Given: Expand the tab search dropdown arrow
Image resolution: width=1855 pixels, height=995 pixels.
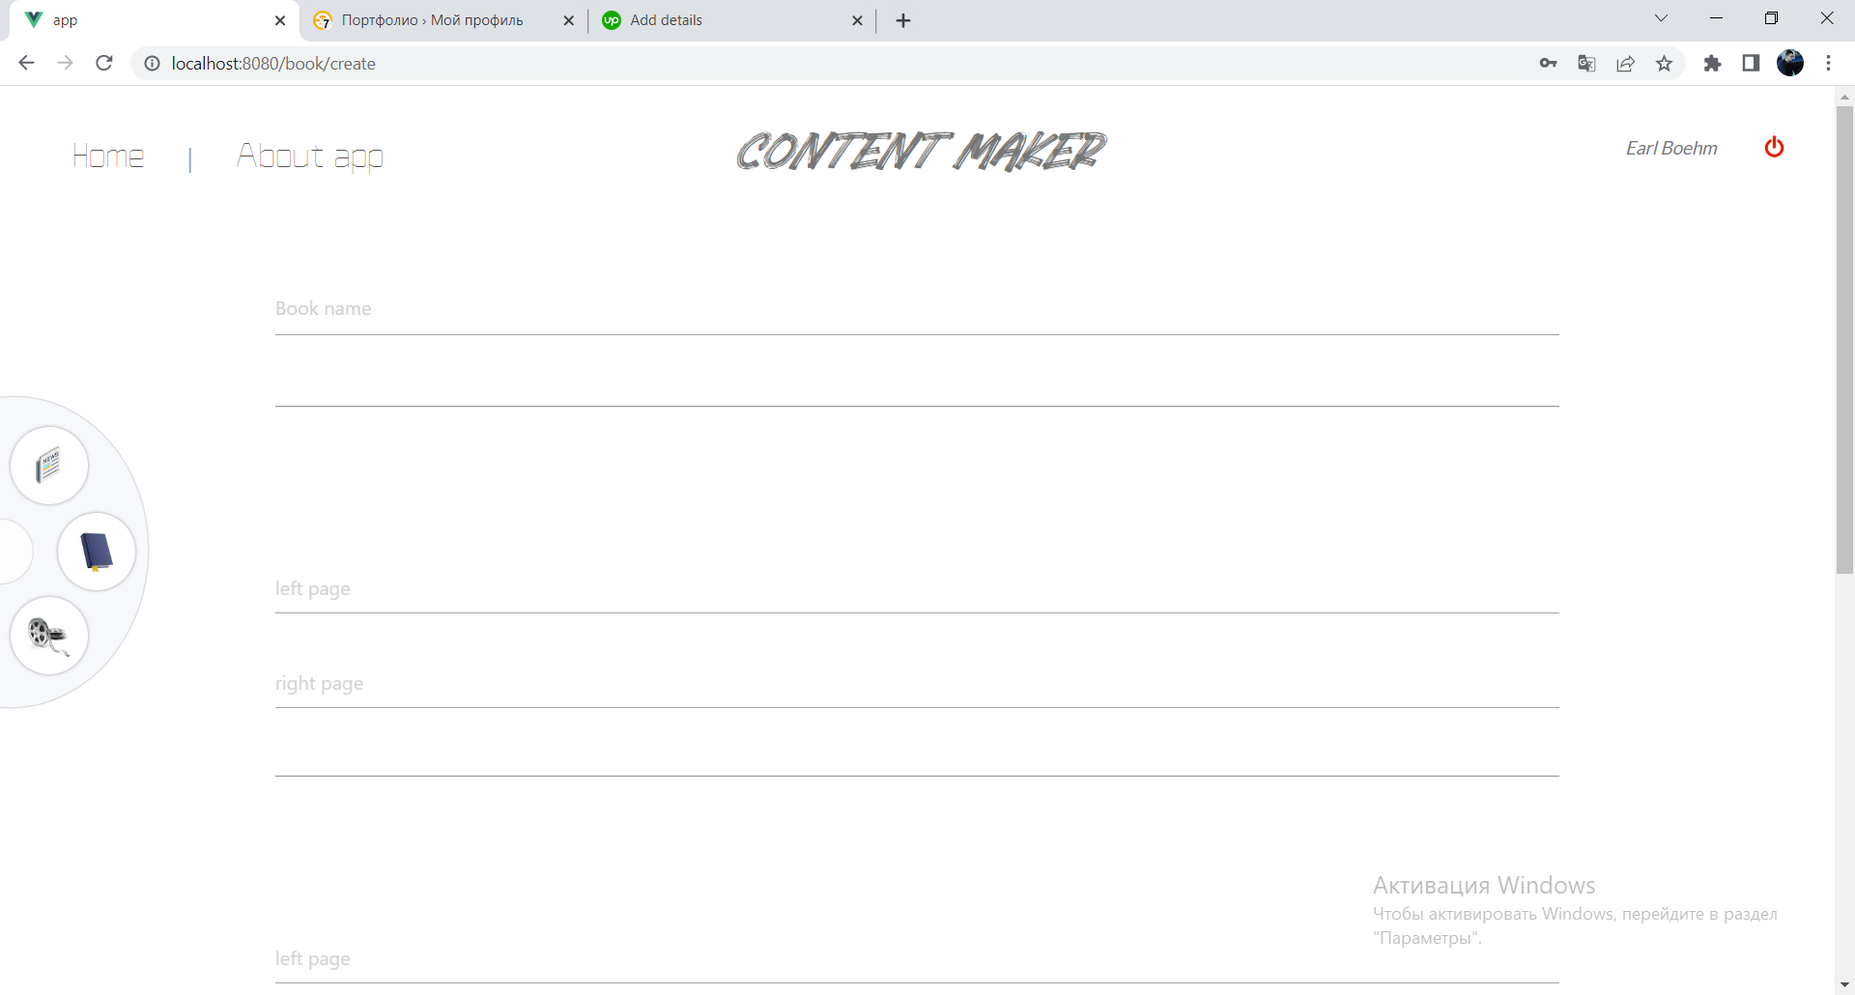Looking at the screenshot, I should point(1661,18).
